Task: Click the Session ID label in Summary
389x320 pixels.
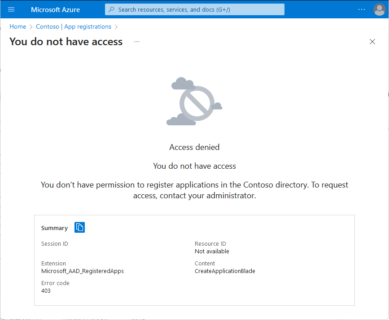Action: pyautogui.click(x=54, y=243)
